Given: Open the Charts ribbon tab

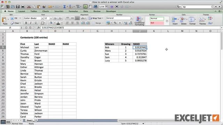Looking at the screenshot, I should click(46, 11).
